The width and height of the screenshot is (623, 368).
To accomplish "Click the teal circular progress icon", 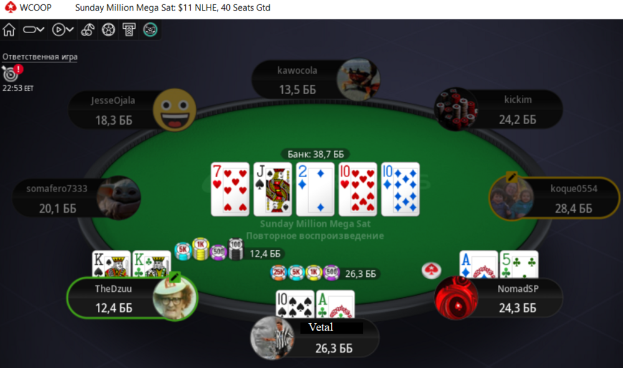I will point(150,30).
